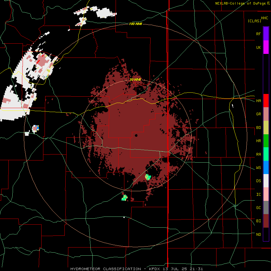Click the 50 NMI range ring label
The image size is (271, 271).
135,79
